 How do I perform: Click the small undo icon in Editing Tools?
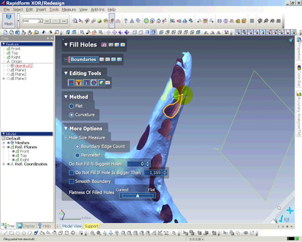coord(108,83)
